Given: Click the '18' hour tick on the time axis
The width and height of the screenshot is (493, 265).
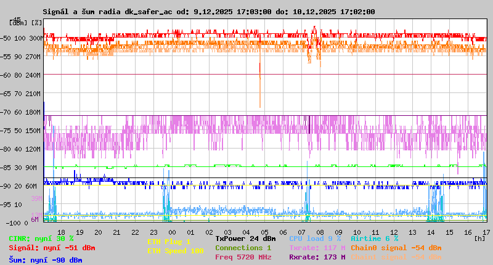Looking at the screenshot, I should tap(61, 232).
